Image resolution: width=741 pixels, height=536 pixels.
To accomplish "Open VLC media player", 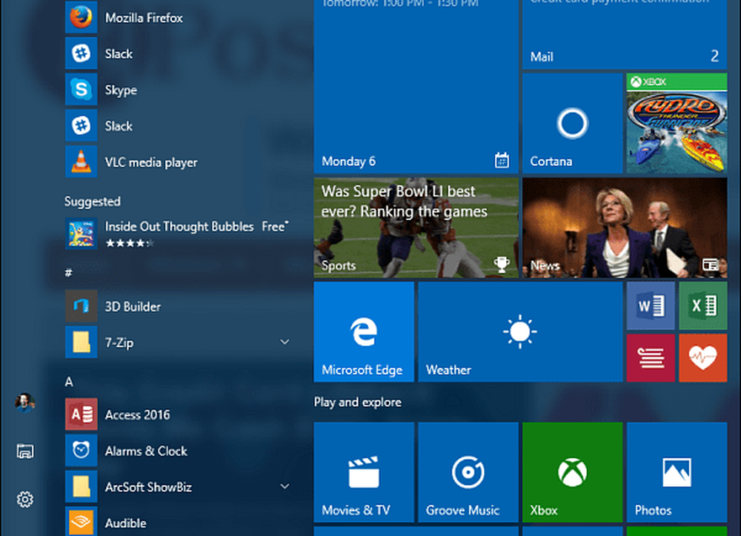I will point(150,162).
